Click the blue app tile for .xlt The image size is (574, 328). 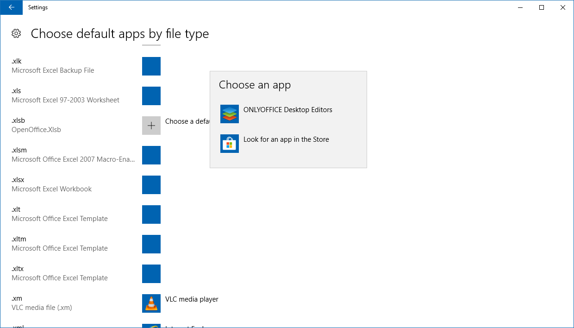[x=151, y=214]
